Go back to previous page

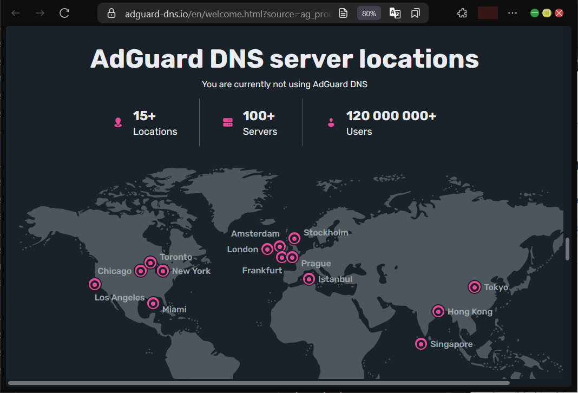click(16, 14)
